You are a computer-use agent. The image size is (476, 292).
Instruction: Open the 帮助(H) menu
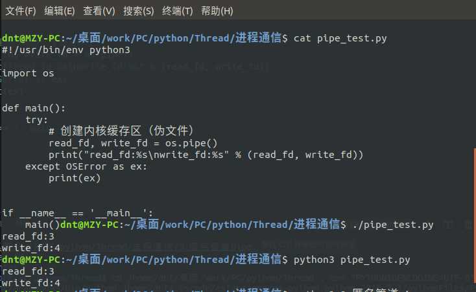click(217, 11)
